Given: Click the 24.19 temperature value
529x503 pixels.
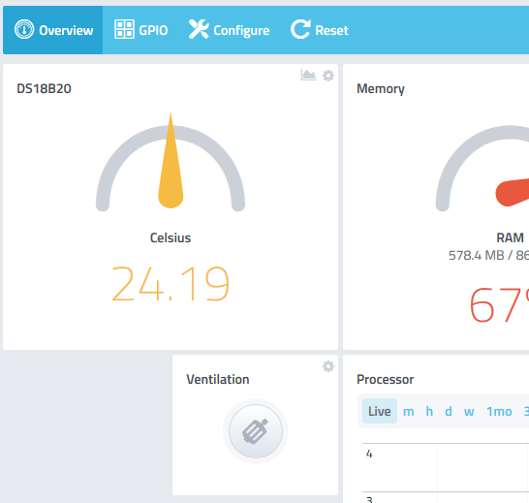Looking at the screenshot, I should pos(171,284).
